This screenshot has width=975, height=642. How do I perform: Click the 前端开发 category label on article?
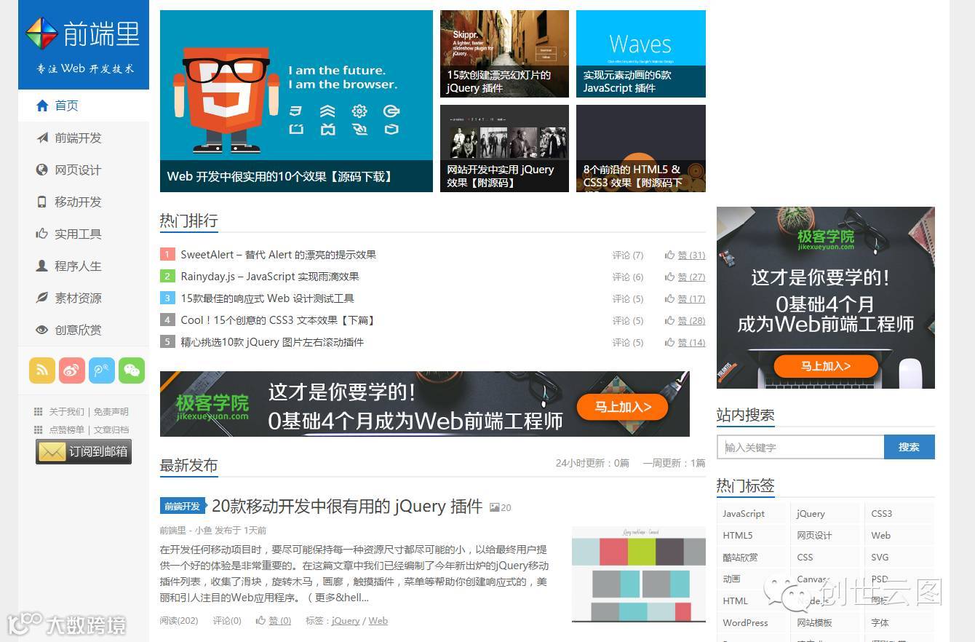pos(183,507)
